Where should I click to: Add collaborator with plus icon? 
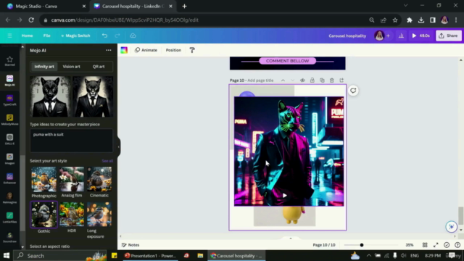(388, 36)
